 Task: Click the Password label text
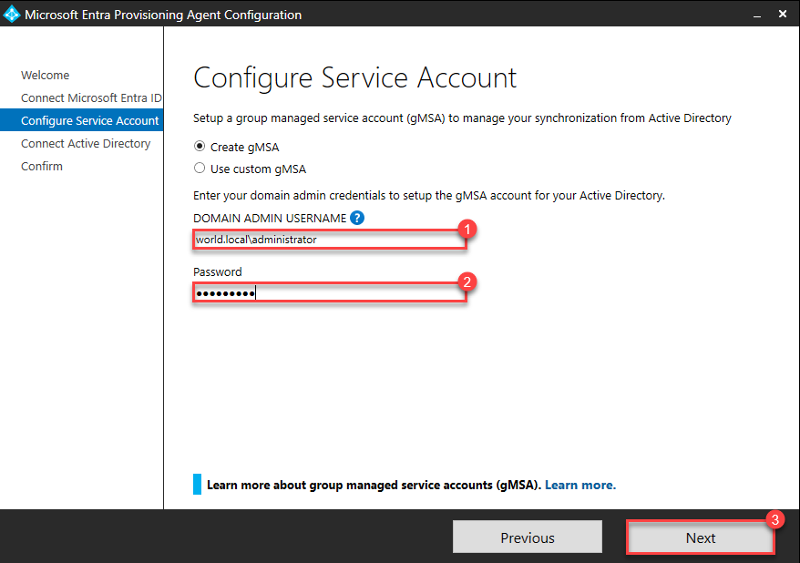pos(218,271)
